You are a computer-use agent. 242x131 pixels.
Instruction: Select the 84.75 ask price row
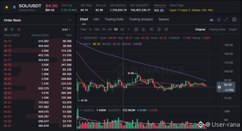point(38,41)
